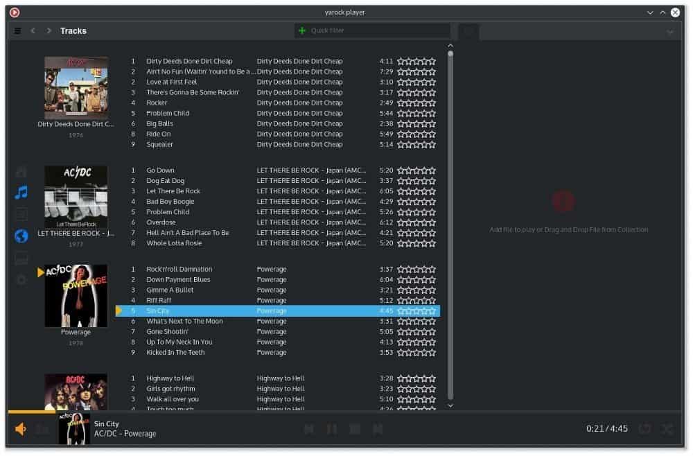Select track "Girls got rhythm"
693x456 pixels.
(170, 389)
